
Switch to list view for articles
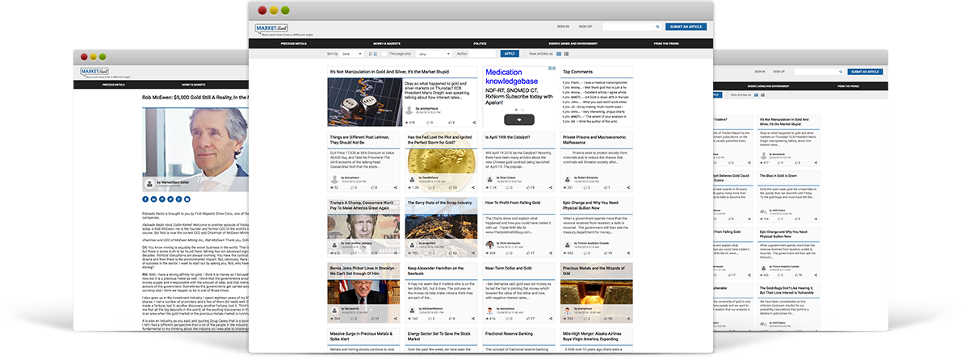point(566,54)
